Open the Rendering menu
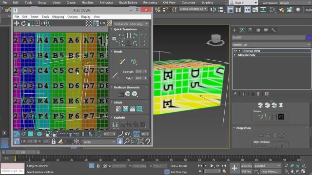Viewport: 312px width, 175px height. 150,2
